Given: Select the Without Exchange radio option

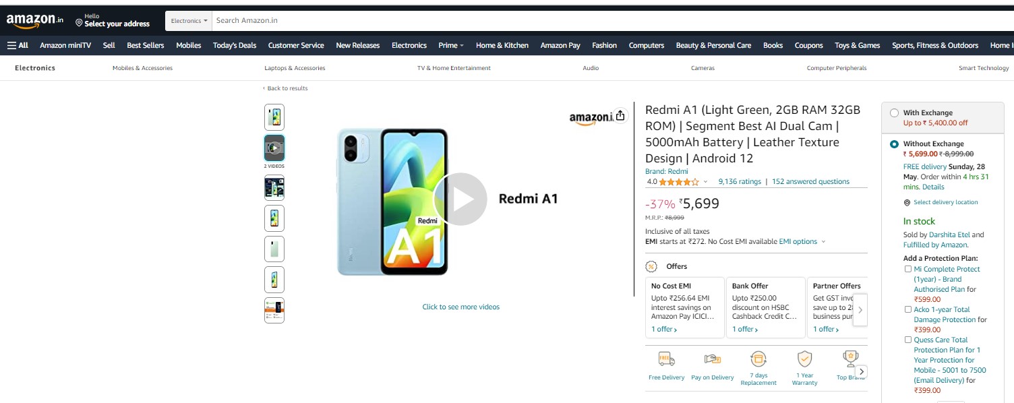Looking at the screenshot, I should tap(894, 144).
